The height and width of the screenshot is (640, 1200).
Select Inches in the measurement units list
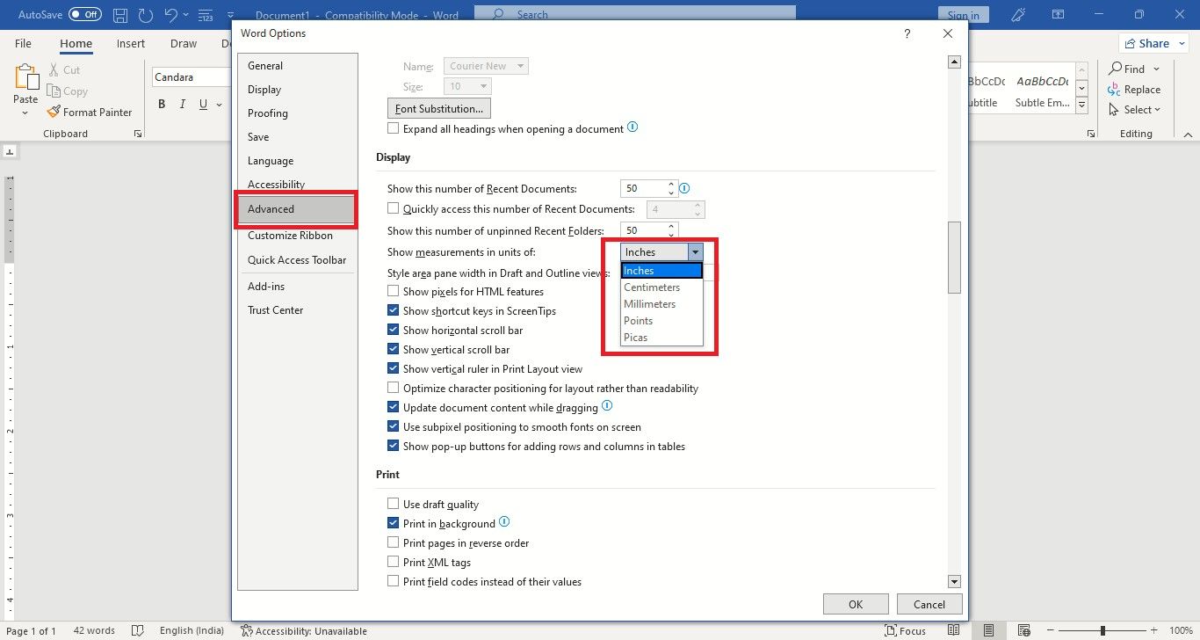(661, 271)
